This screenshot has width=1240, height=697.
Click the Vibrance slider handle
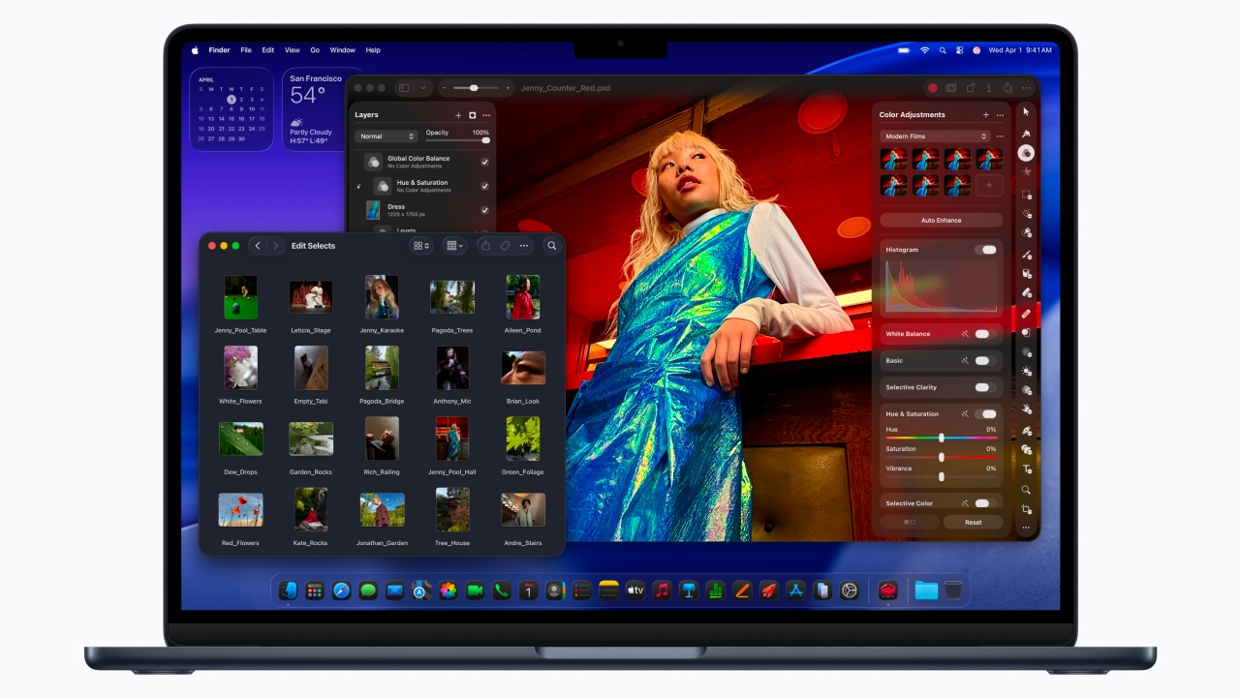(941, 477)
